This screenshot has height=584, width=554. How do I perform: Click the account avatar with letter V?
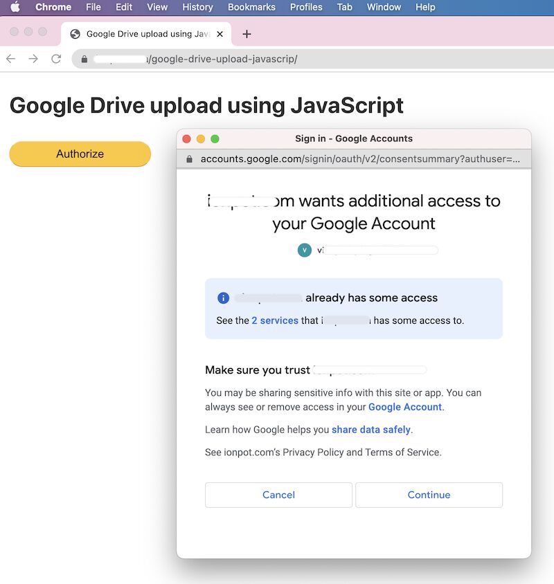click(305, 250)
